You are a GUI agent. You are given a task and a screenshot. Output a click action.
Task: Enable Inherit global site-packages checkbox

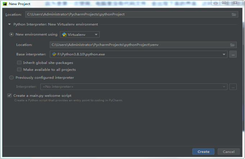click(19, 63)
